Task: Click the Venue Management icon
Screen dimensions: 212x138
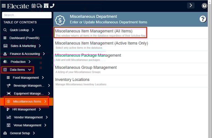Action: point(9,125)
